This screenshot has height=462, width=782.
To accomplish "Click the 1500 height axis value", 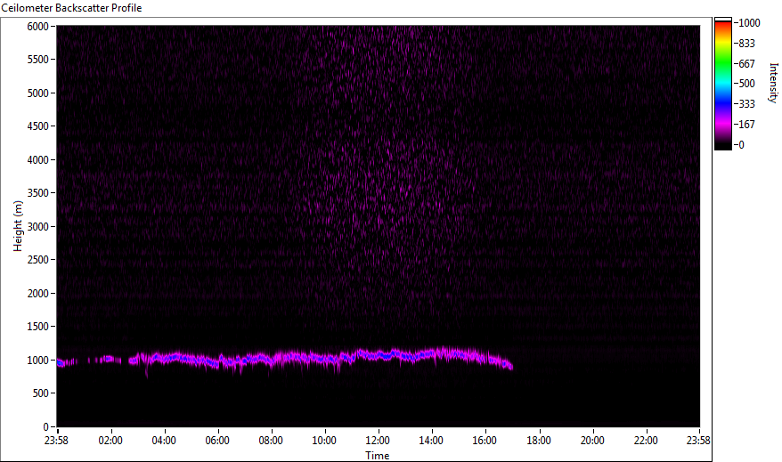I will click(38, 327).
